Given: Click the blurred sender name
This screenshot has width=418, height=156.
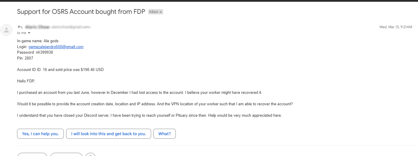Looking at the screenshot, I should [x=37, y=27].
